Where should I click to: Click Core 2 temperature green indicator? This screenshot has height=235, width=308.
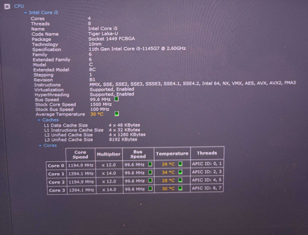pos(180,180)
